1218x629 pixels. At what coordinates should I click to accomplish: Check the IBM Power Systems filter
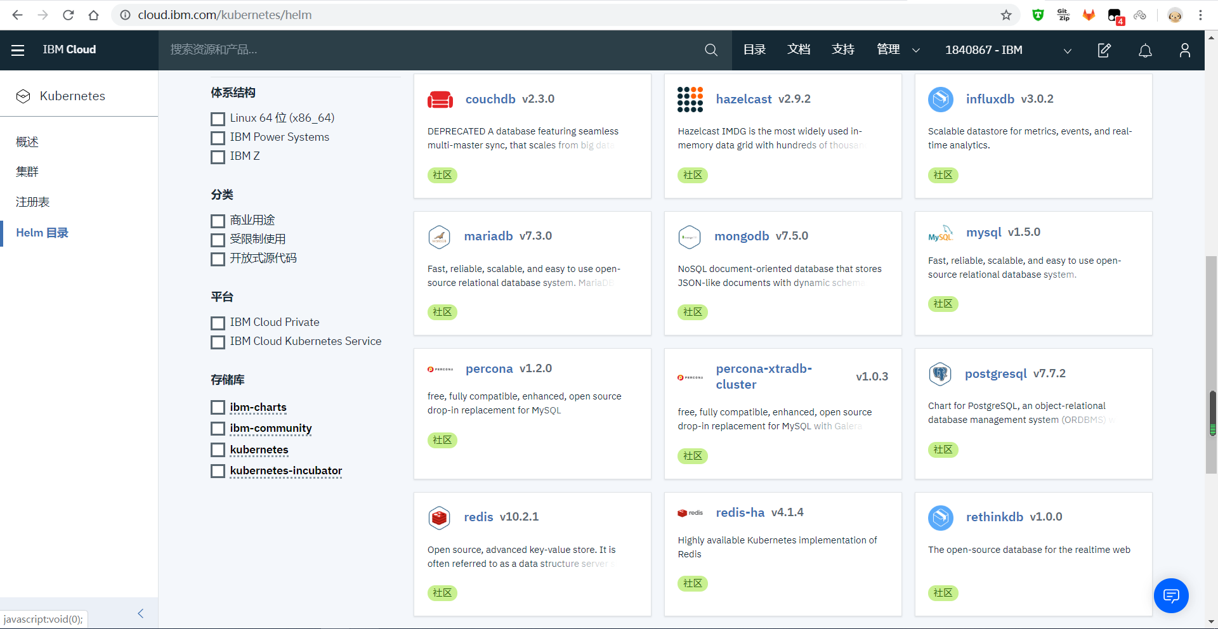tap(218, 138)
